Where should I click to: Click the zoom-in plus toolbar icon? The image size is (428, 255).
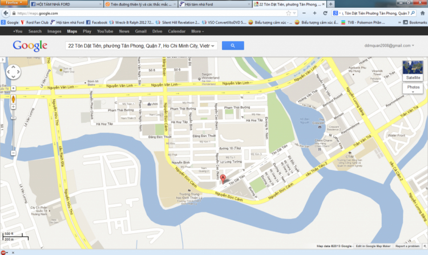(314, 13)
